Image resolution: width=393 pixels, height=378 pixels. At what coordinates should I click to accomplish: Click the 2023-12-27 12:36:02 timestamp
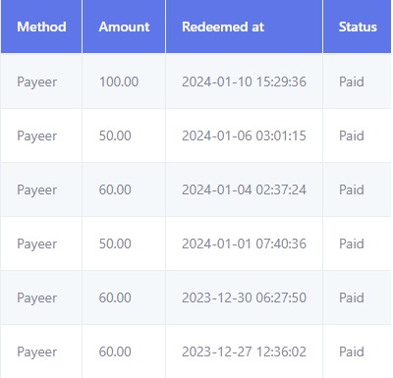pos(244,351)
